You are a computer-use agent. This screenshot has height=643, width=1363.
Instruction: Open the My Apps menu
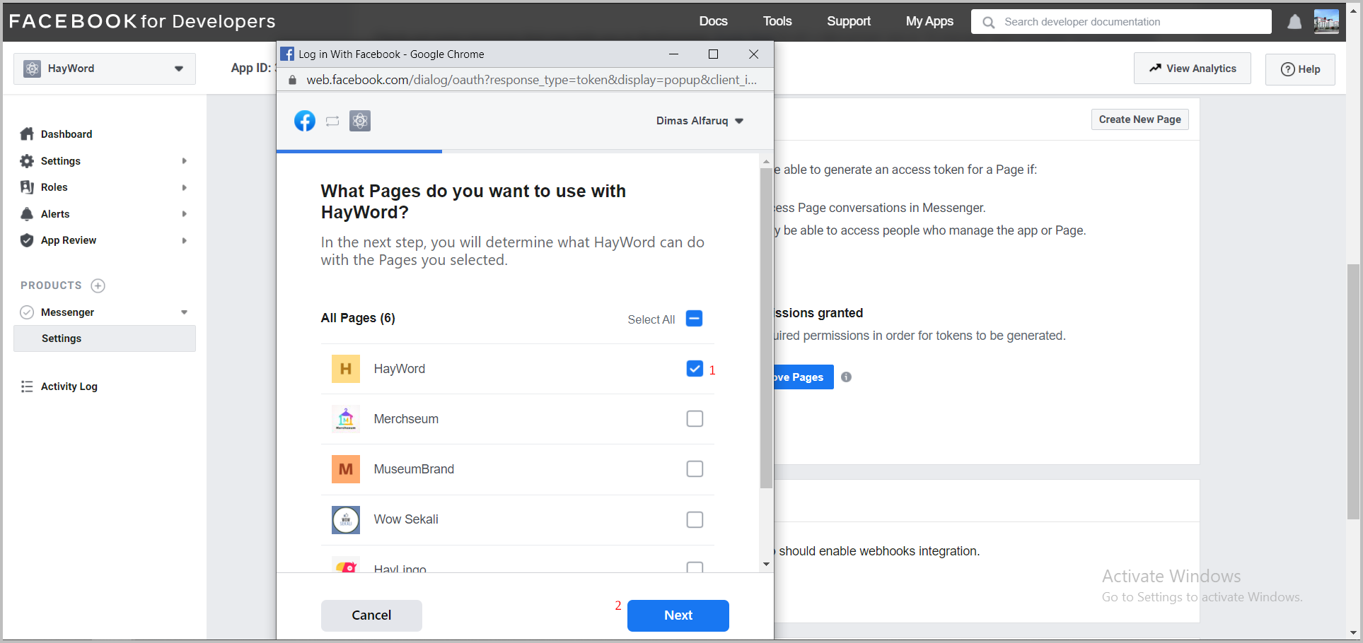929,21
